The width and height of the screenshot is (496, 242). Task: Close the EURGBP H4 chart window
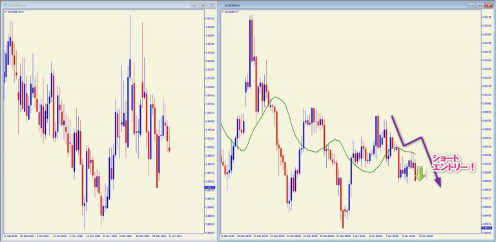pyautogui.click(x=489, y=5)
